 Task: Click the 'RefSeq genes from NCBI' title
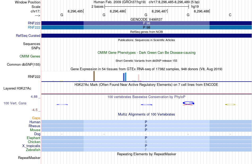tap(146, 32)
